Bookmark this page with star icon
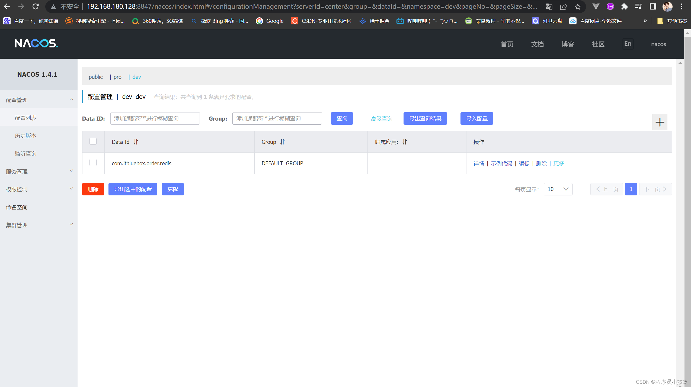The height and width of the screenshot is (387, 691). coord(578,7)
